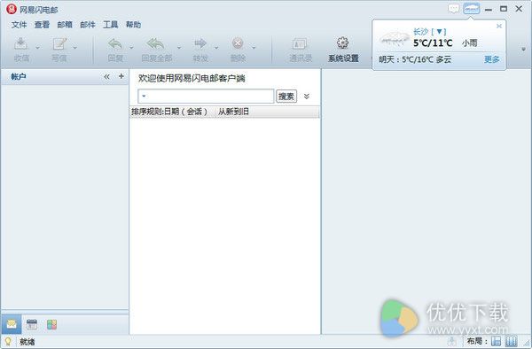The height and width of the screenshot is (349, 532).
Task: Click 排序规则:日期（会话） sort header
Action: click(x=169, y=112)
